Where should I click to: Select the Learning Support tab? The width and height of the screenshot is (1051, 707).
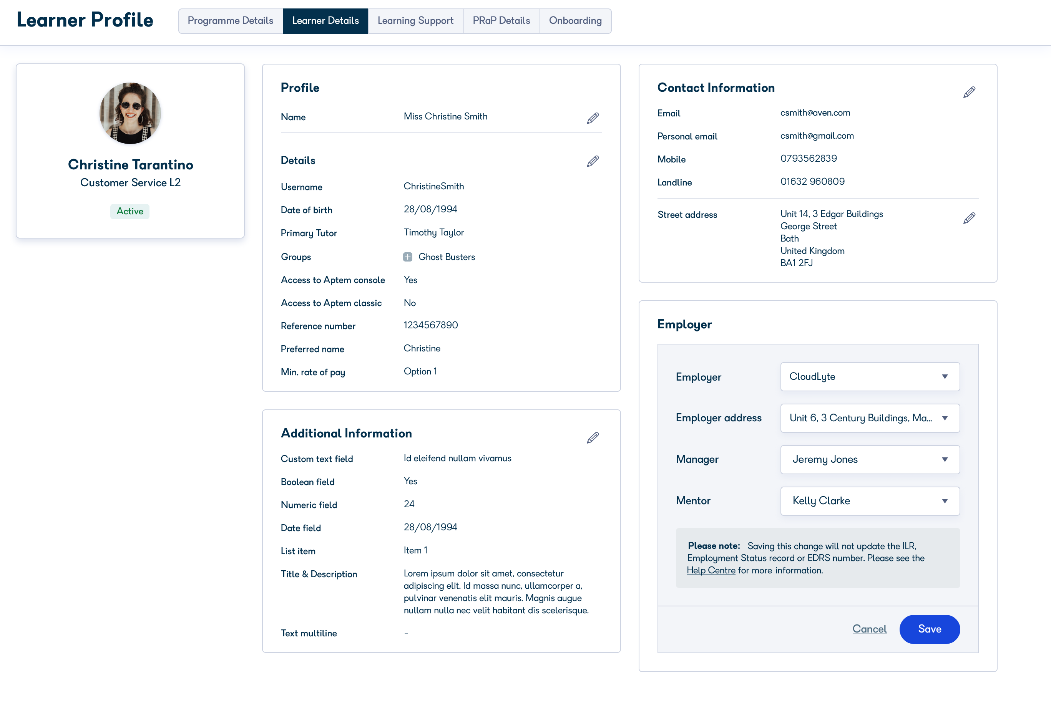pyautogui.click(x=415, y=21)
